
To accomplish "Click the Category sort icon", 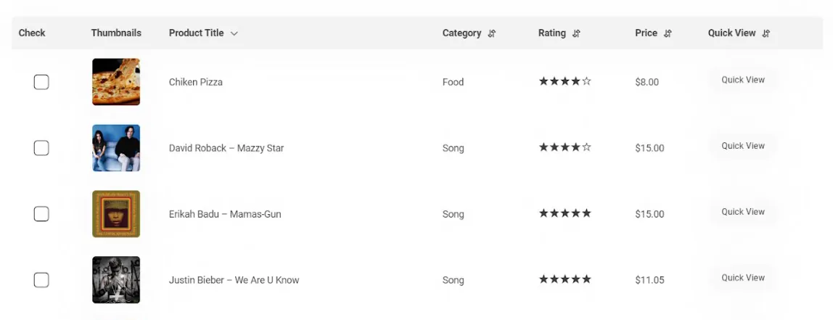I will (492, 33).
